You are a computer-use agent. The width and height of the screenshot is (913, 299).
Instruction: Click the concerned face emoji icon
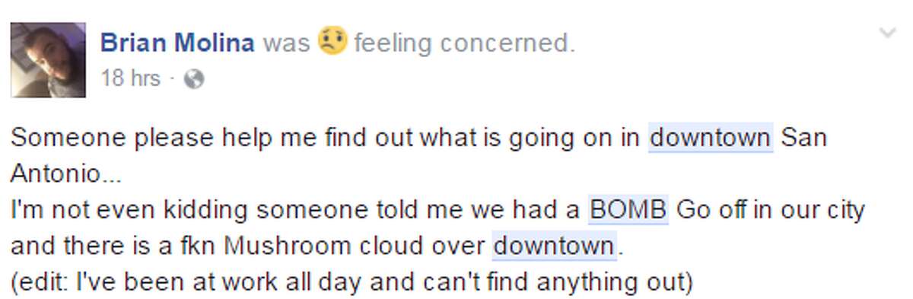click(x=332, y=40)
